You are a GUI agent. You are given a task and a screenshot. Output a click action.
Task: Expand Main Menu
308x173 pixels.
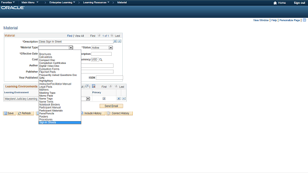click(30, 2)
